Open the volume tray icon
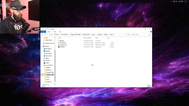Image resolution: width=189 pixels, height=106 pixels. pos(176,1)
